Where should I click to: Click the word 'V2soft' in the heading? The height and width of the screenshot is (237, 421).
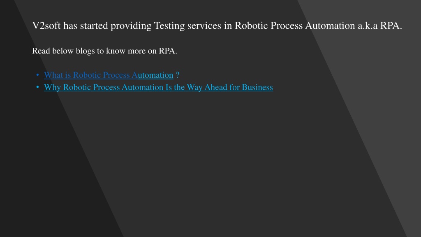coord(46,26)
